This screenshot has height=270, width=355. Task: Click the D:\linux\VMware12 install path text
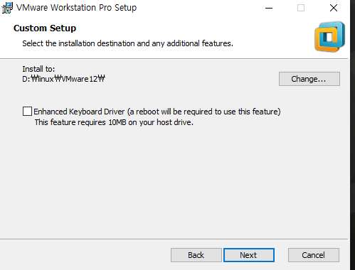pos(63,79)
